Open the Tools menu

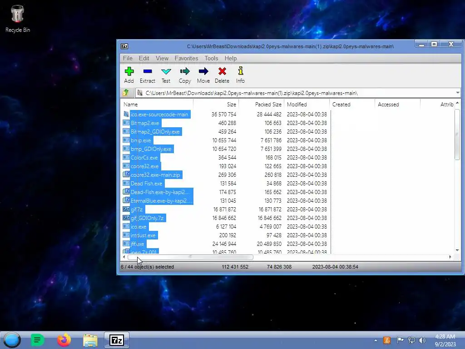211,58
